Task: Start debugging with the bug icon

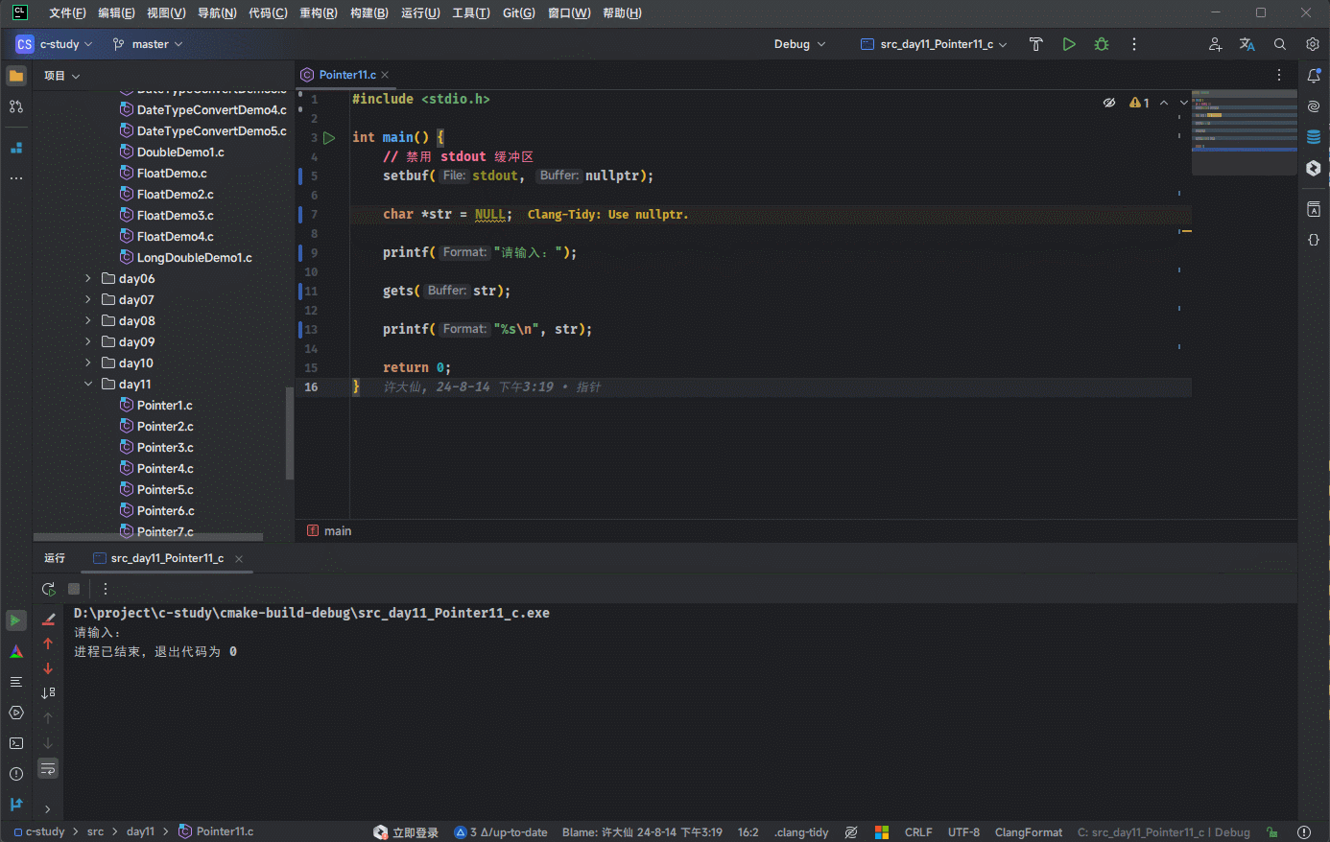Action: [x=1101, y=44]
